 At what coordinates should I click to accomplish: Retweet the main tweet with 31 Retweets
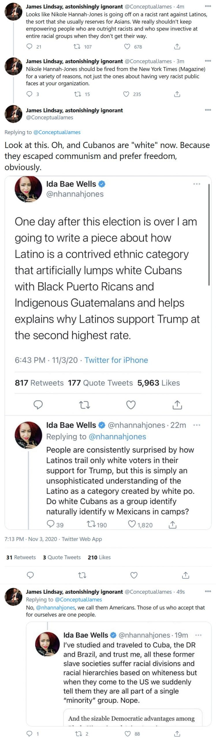pos(82,575)
